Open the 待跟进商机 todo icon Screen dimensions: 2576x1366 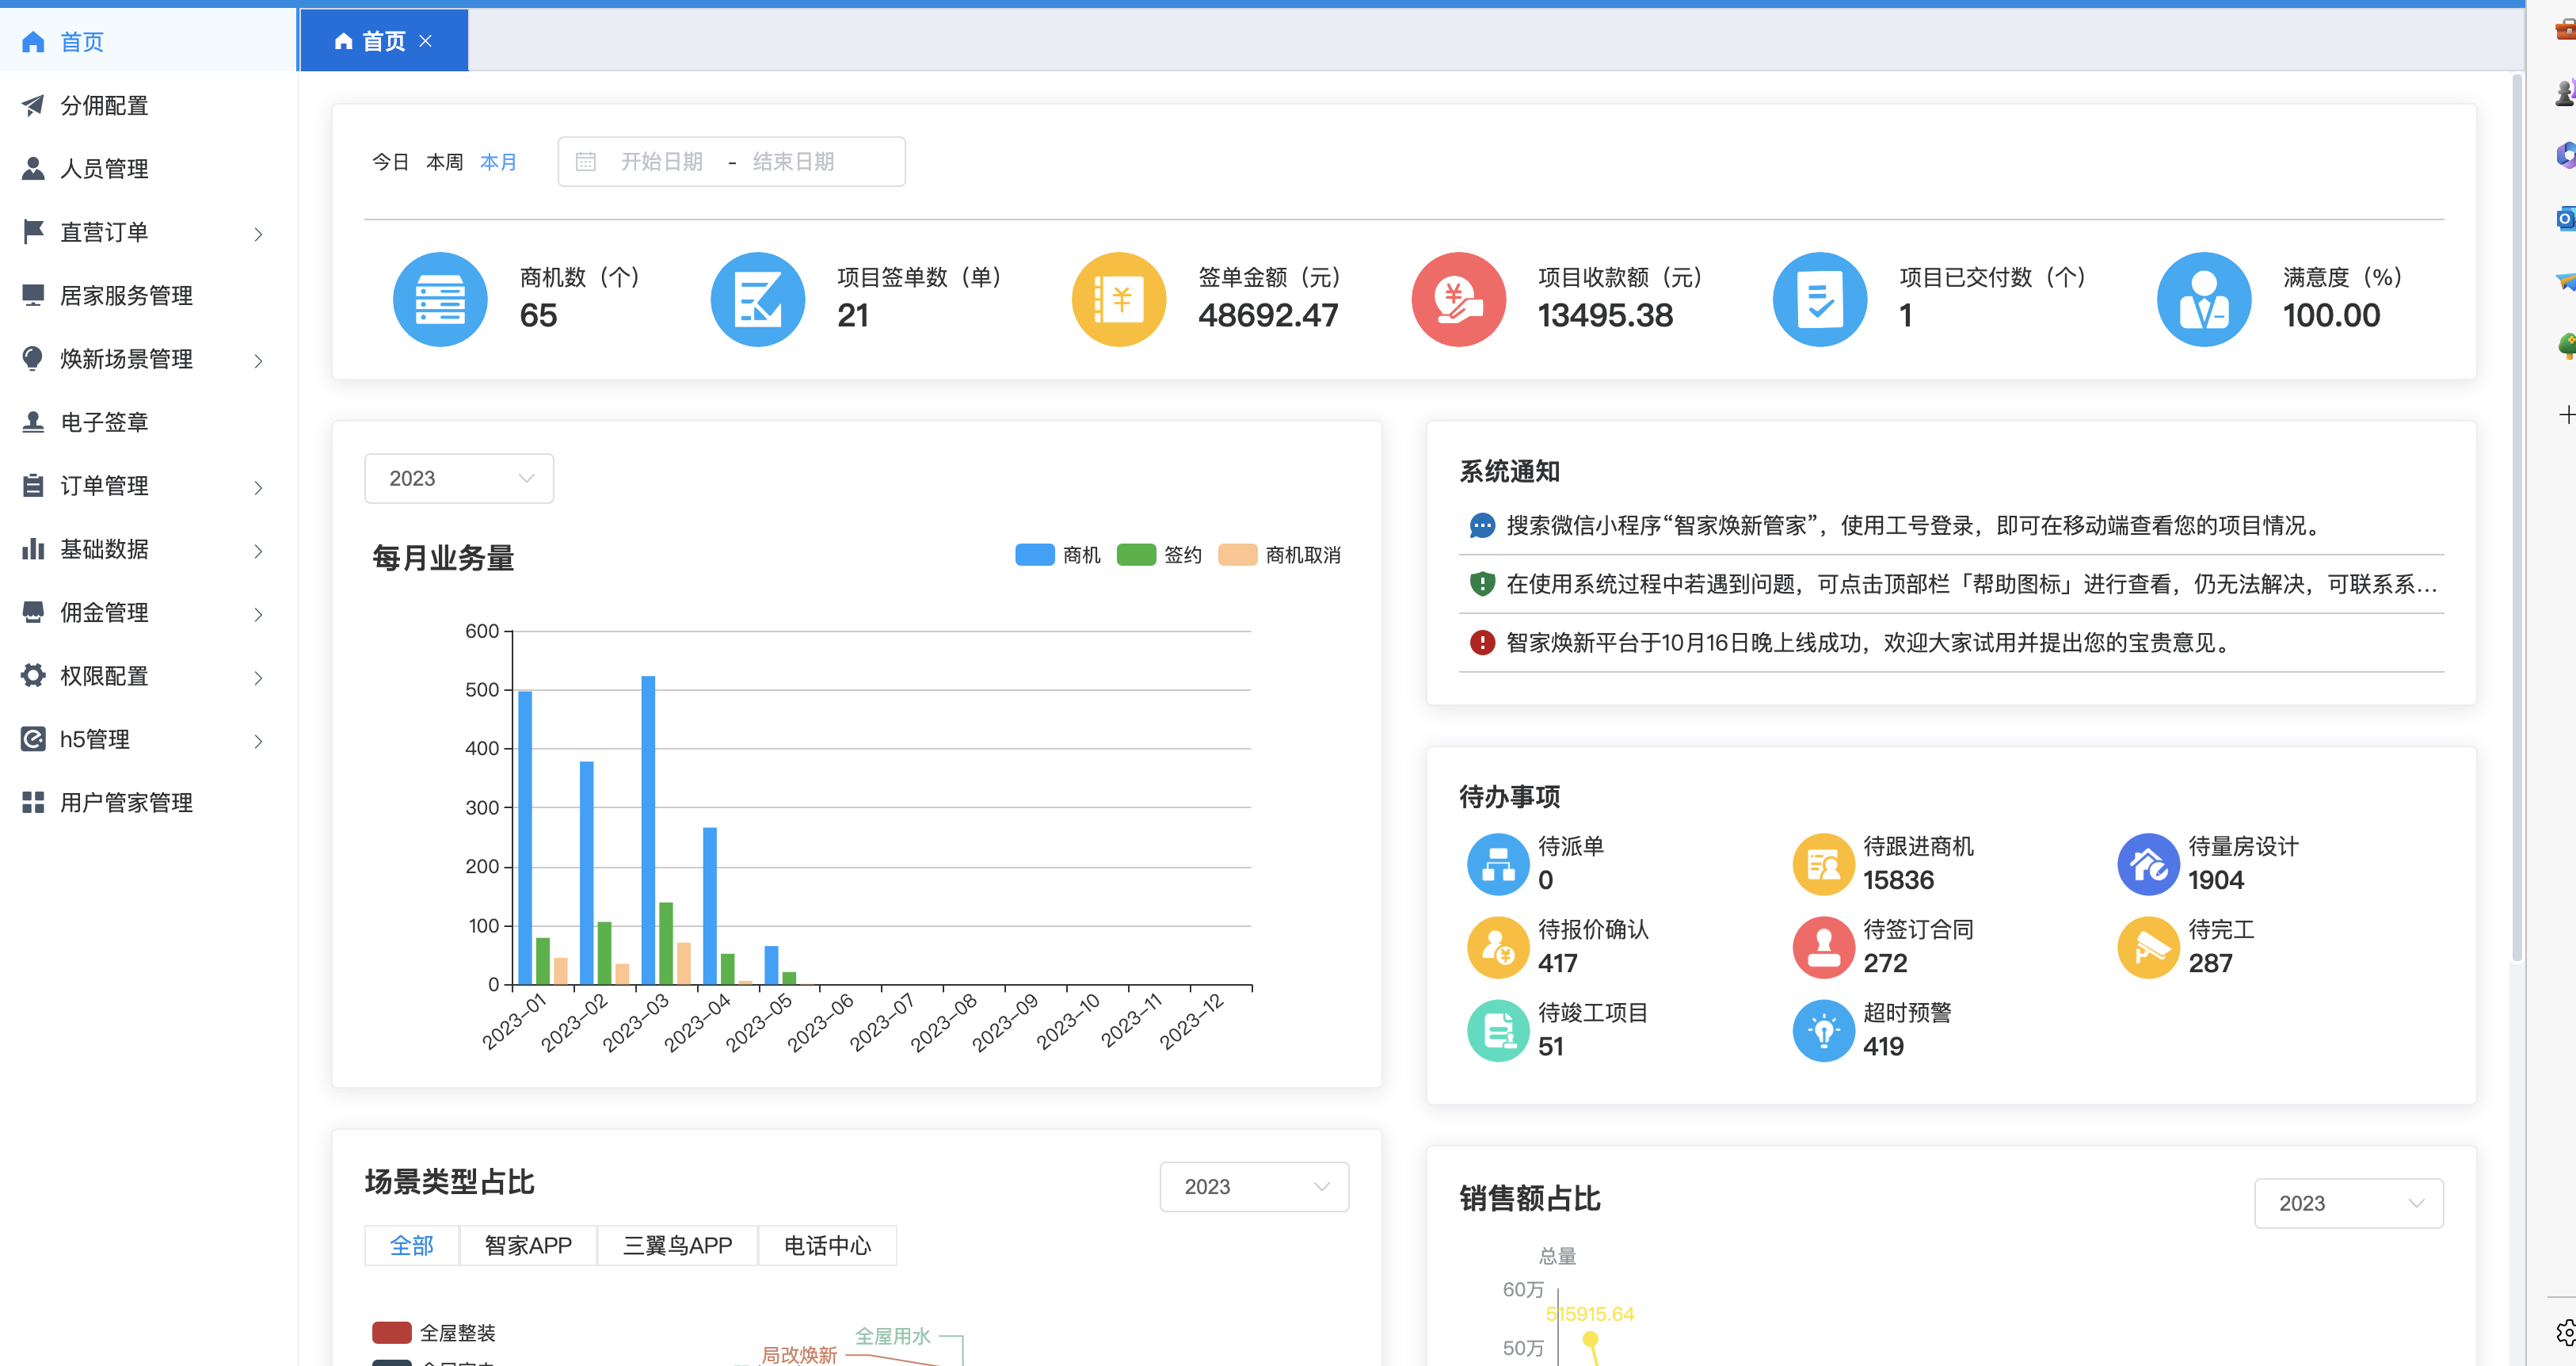point(1823,864)
